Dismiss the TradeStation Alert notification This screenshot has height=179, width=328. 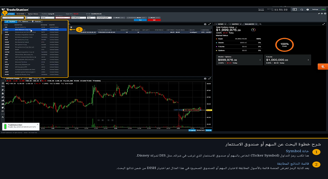tap(38, 125)
